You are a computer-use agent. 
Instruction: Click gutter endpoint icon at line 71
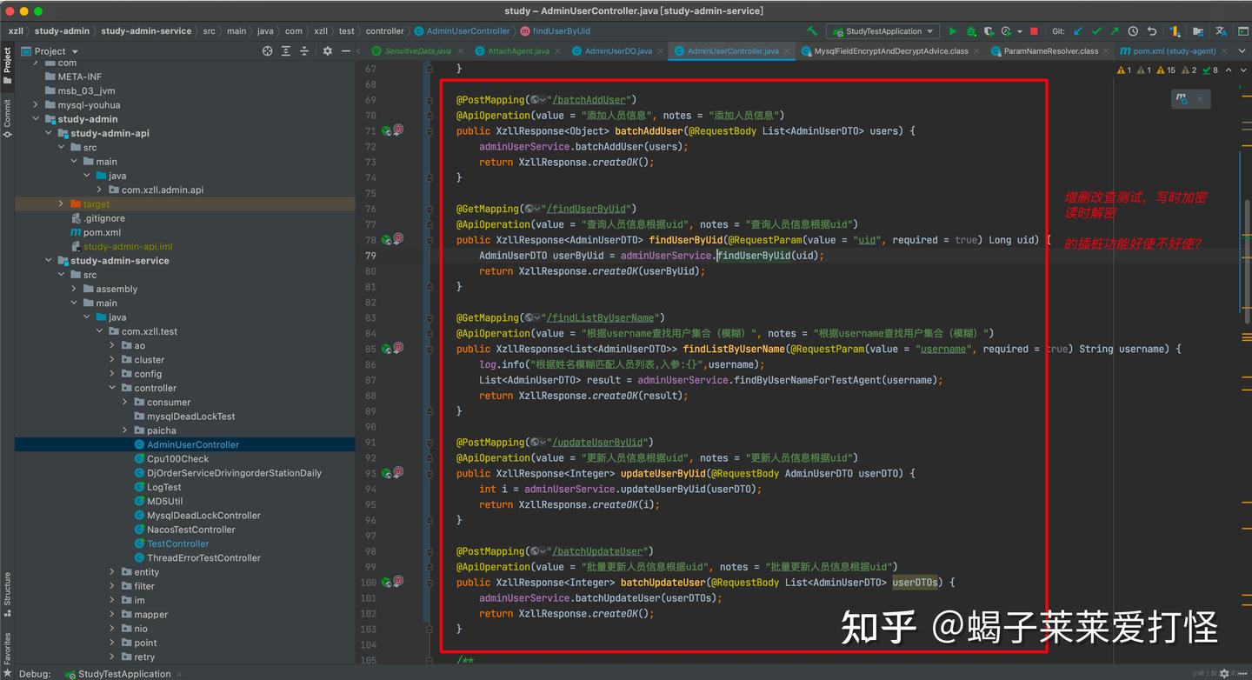pos(387,131)
